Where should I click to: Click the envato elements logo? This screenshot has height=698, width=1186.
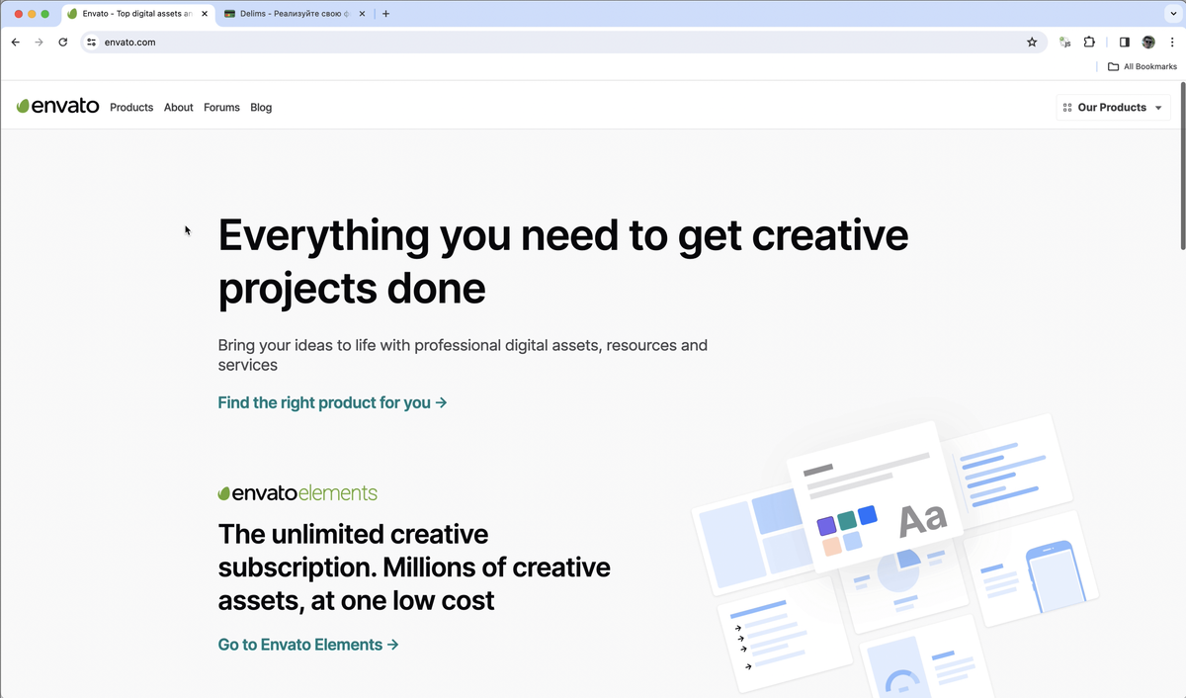coord(297,492)
